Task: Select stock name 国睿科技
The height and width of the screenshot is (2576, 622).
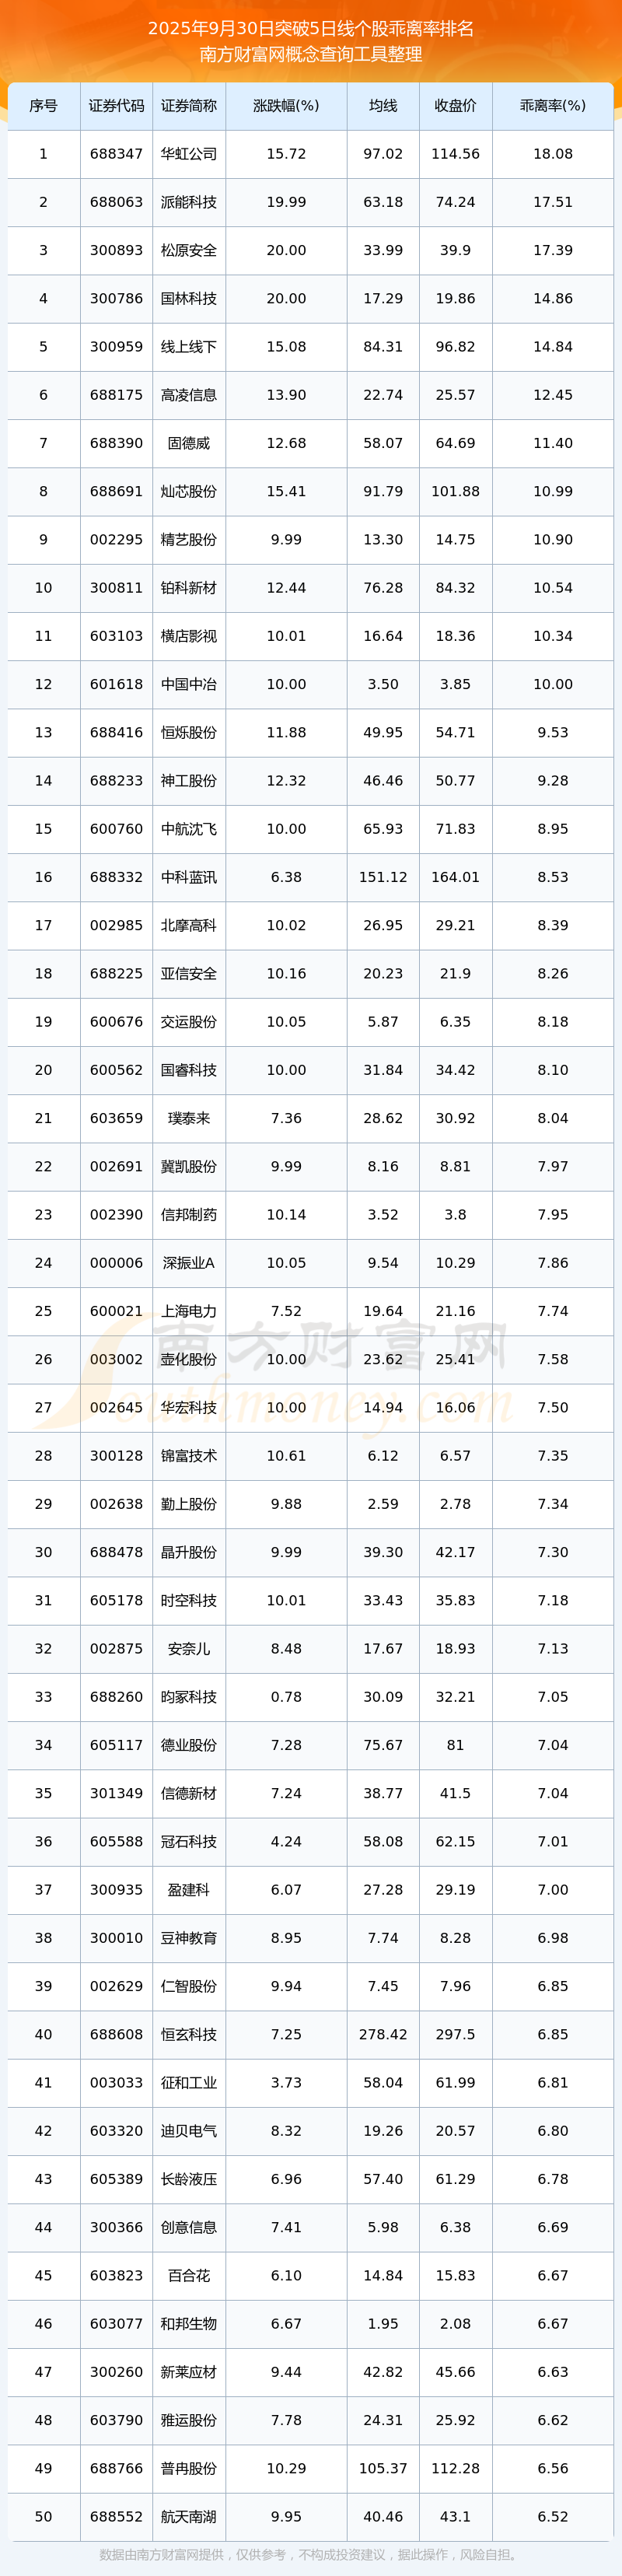Action: (189, 1070)
